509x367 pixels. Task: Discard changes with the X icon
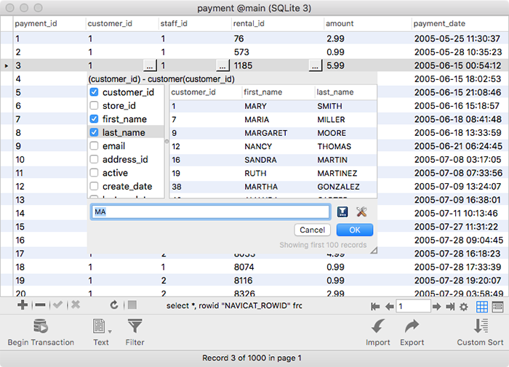[76, 305]
